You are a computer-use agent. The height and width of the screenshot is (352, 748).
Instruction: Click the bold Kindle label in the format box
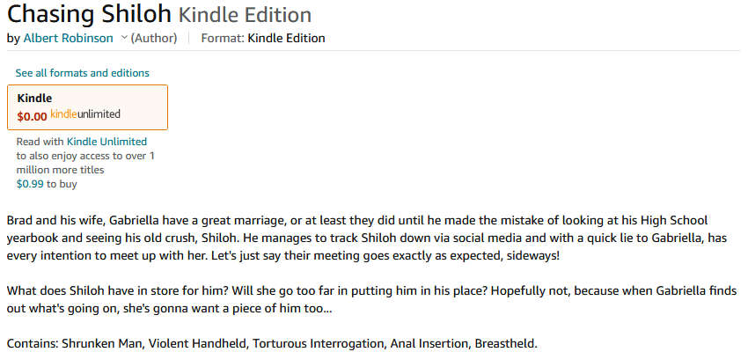click(34, 99)
